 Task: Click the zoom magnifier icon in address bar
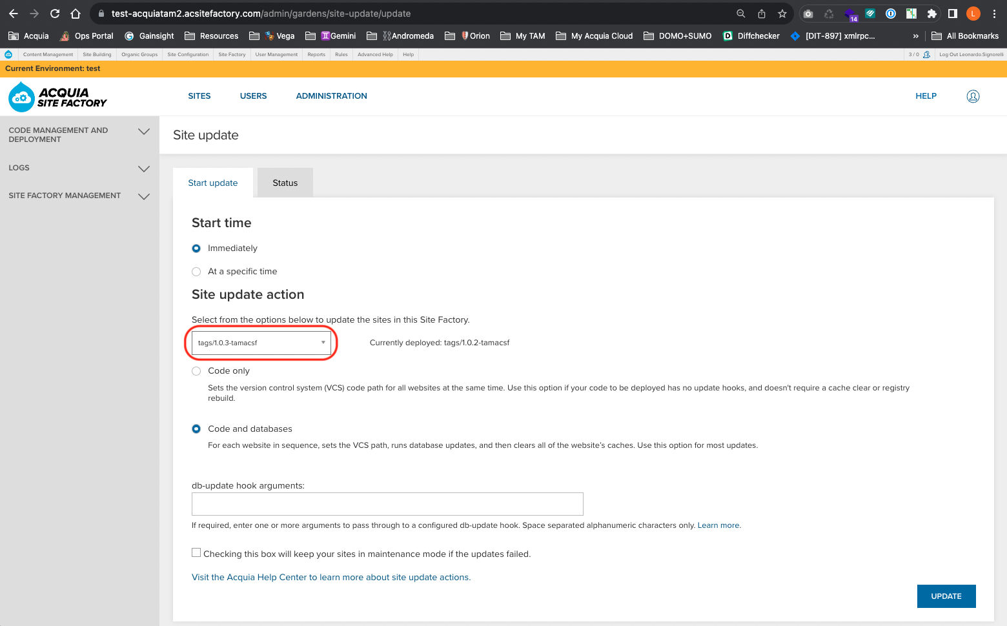tap(741, 14)
